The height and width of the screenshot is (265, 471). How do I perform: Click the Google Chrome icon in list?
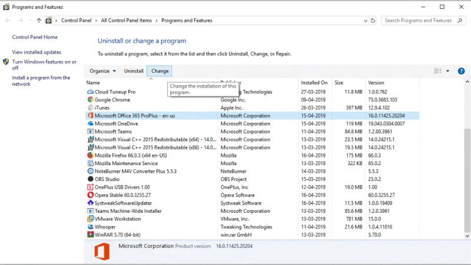[x=90, y=99]
